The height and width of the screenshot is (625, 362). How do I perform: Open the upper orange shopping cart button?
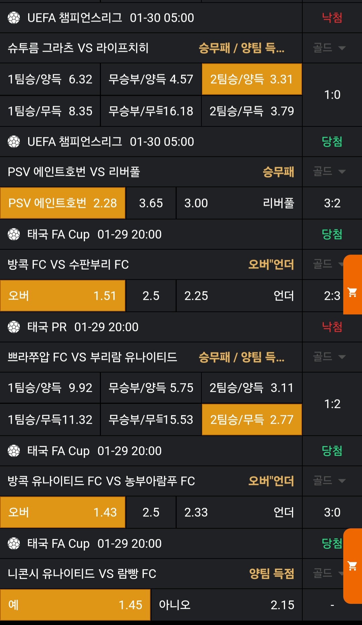coord(352,292)
